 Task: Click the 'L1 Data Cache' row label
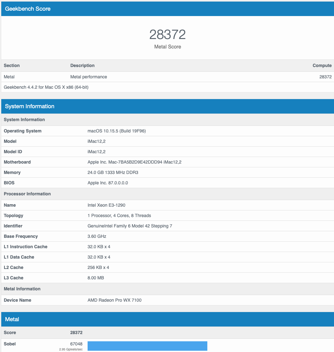19,257
